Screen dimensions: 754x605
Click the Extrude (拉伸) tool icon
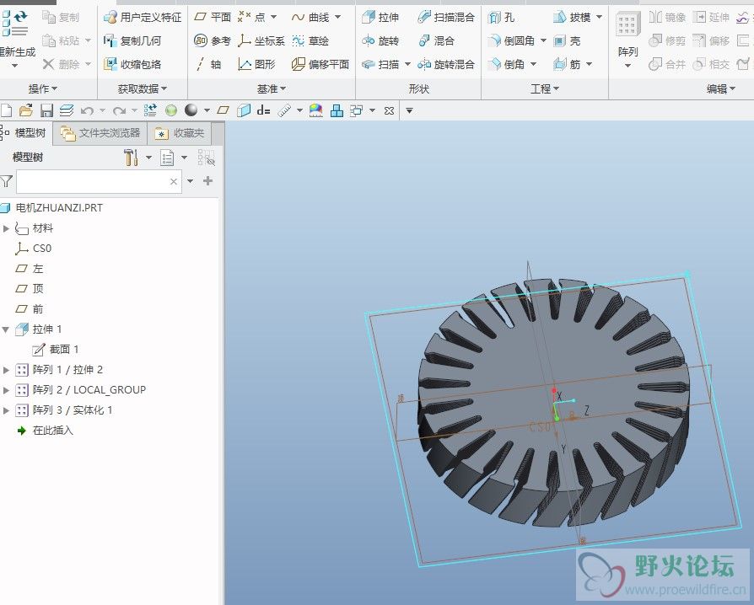369,18
